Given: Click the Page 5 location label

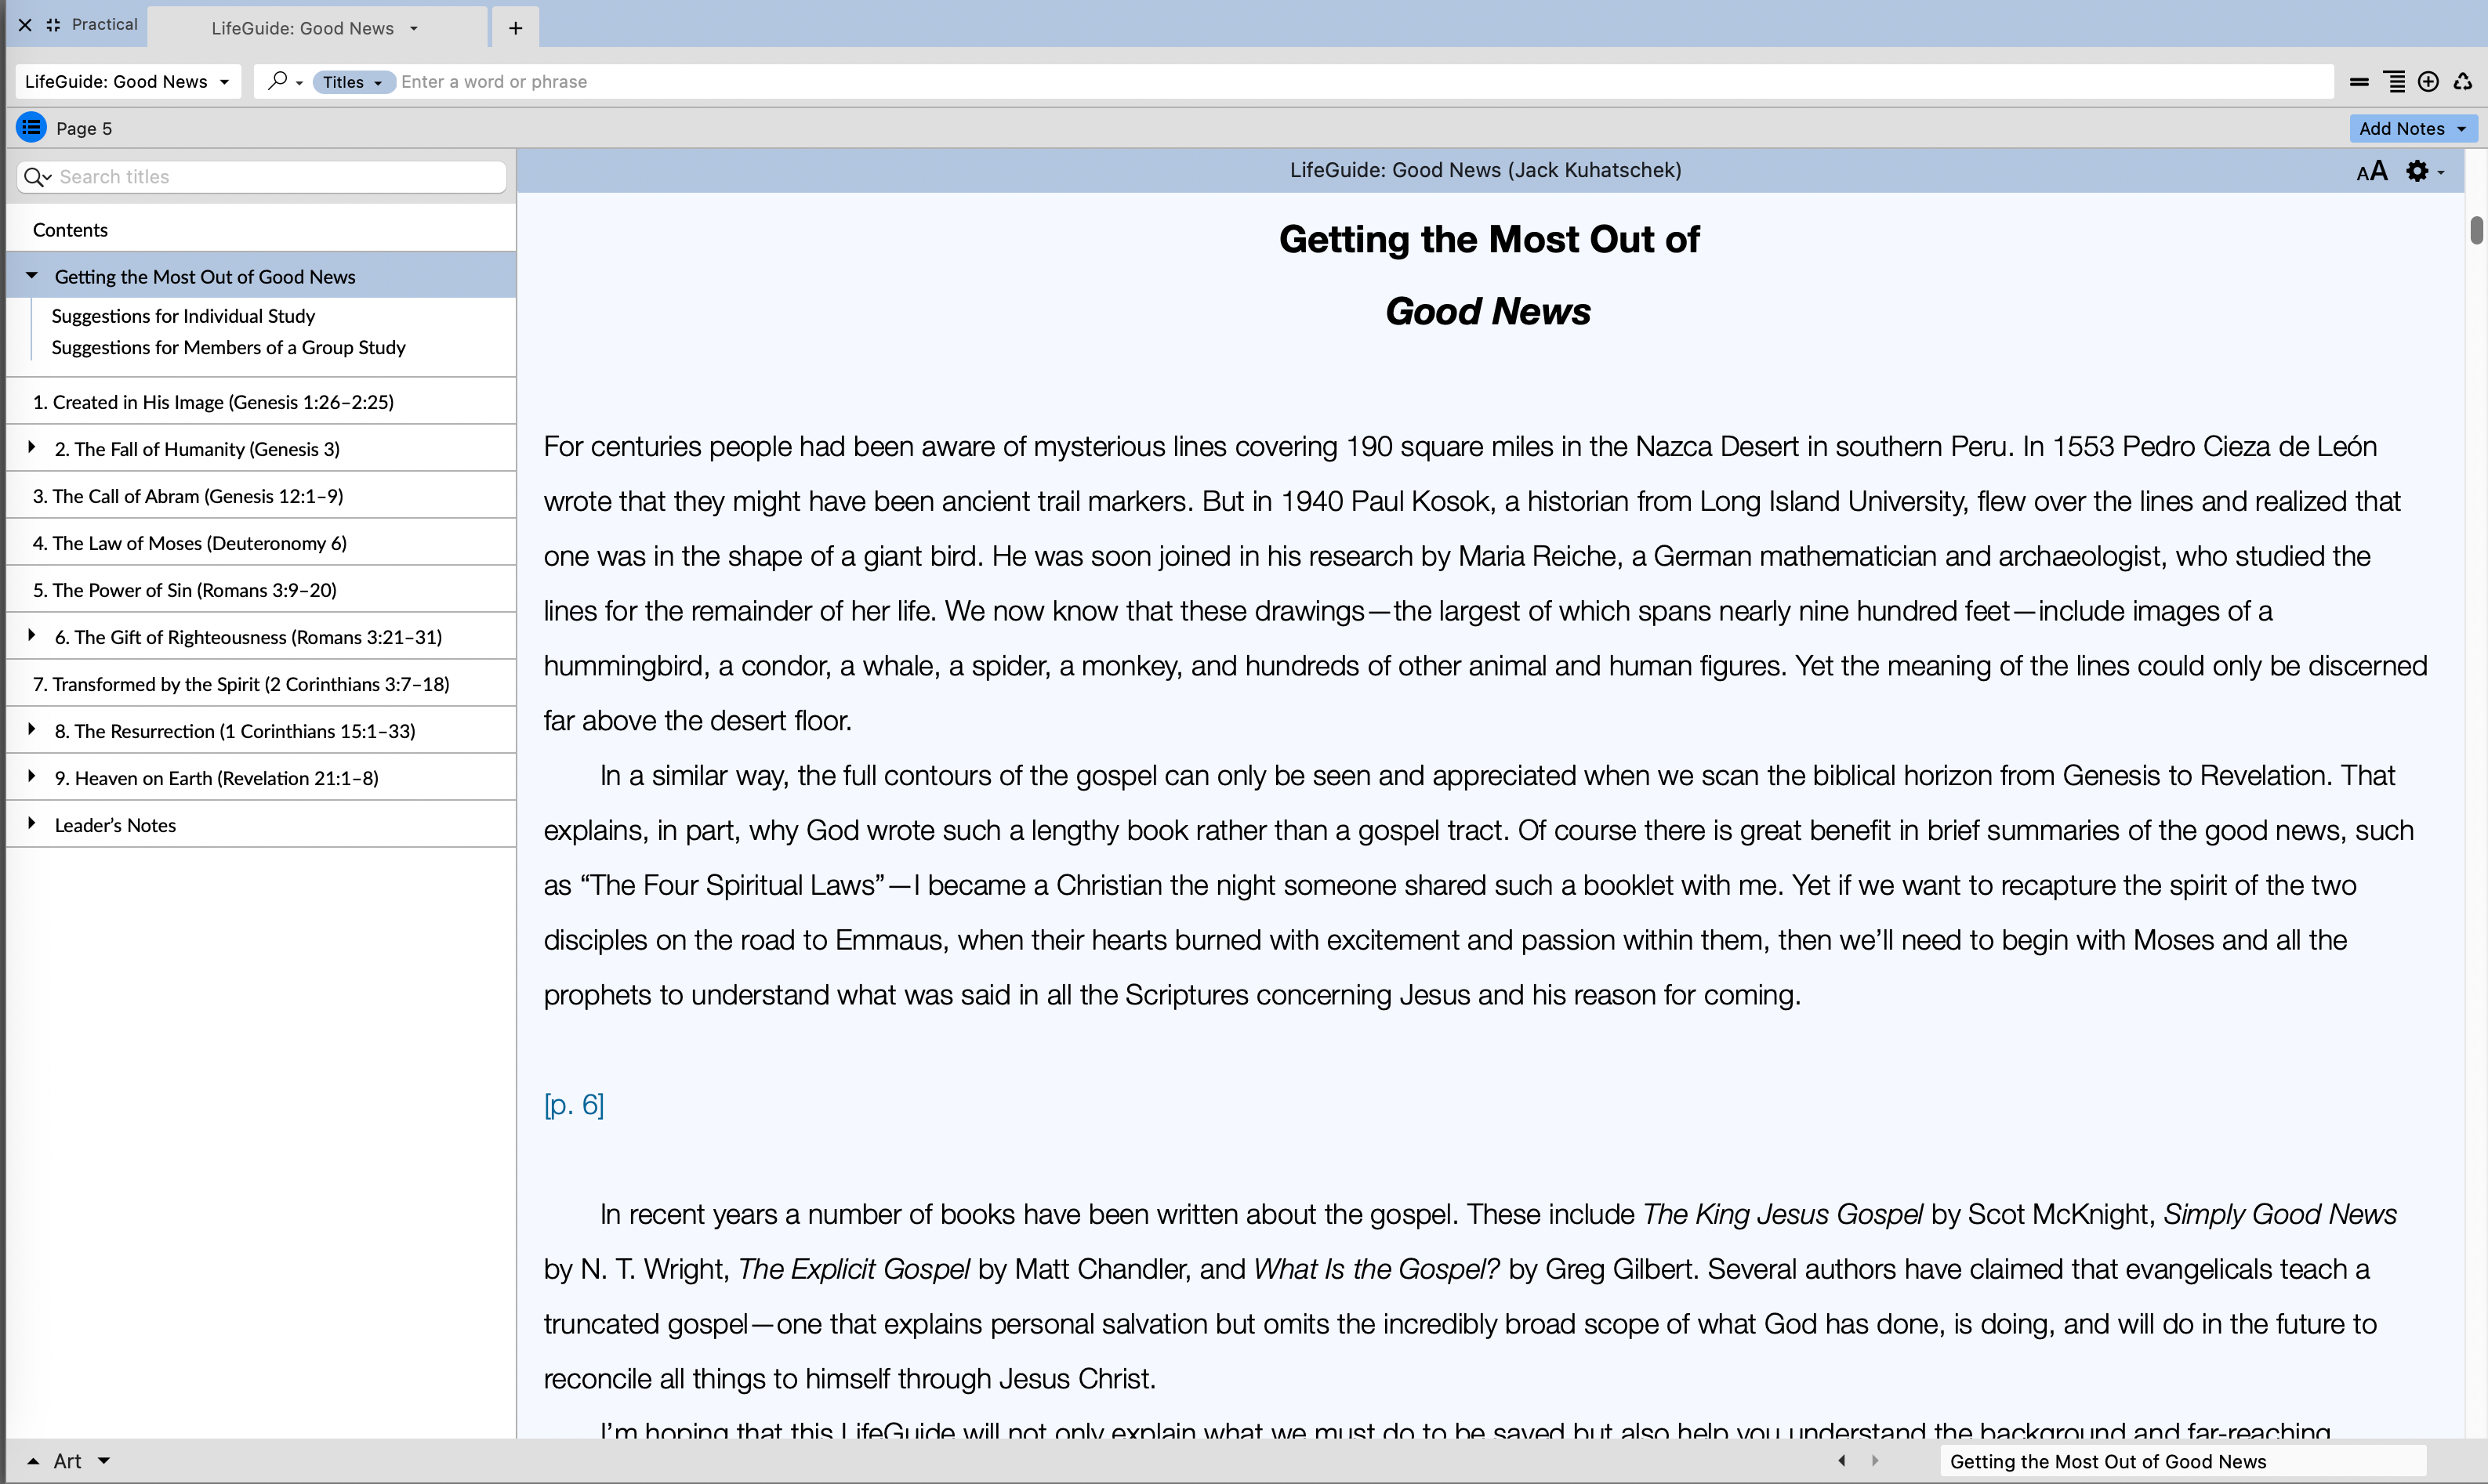Looking at the screenshot, I should [x=84, y=128].
